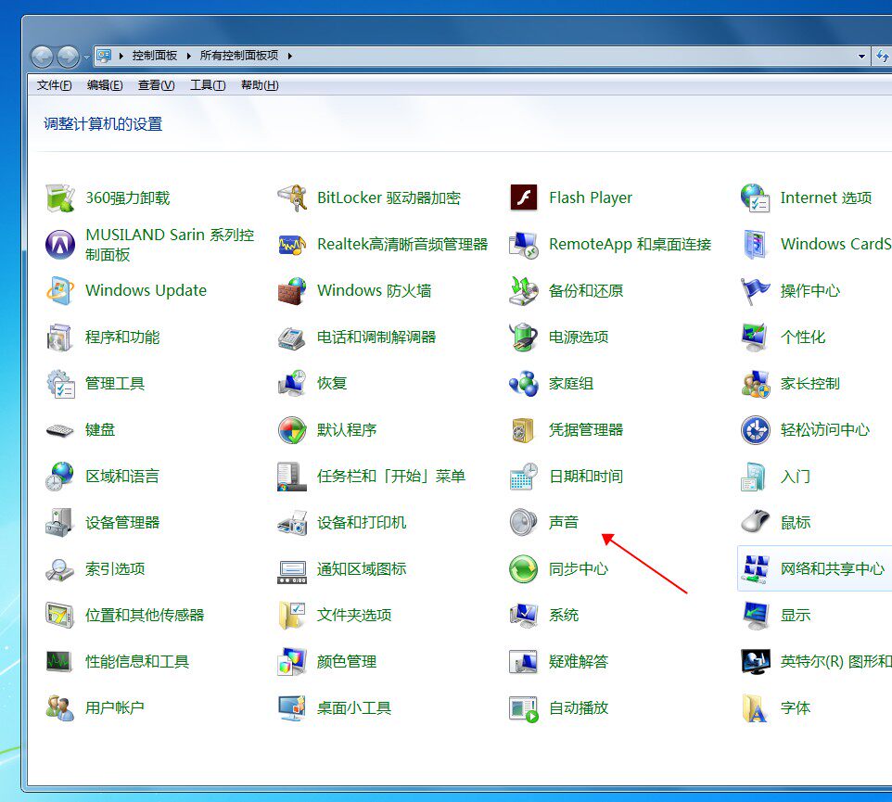Open the 帮助(H) menu
The width and height of the screenshot is (892, 802).
(x=260, y=85)
